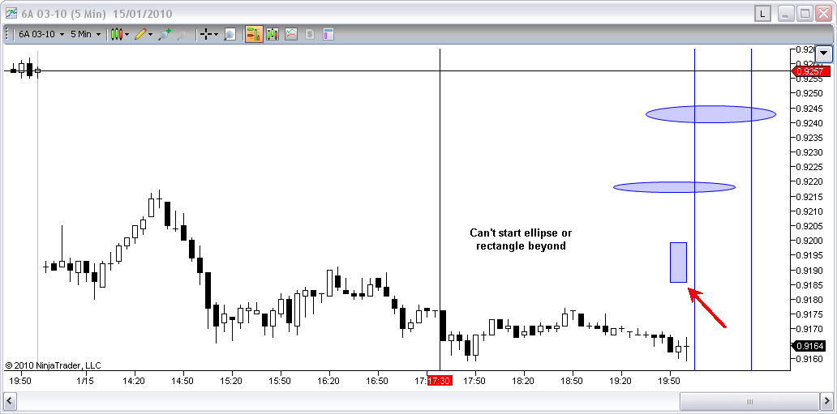Viewport: 837px width, 414px height.
Task: Minimize the chart window
Action: (786, 14)
